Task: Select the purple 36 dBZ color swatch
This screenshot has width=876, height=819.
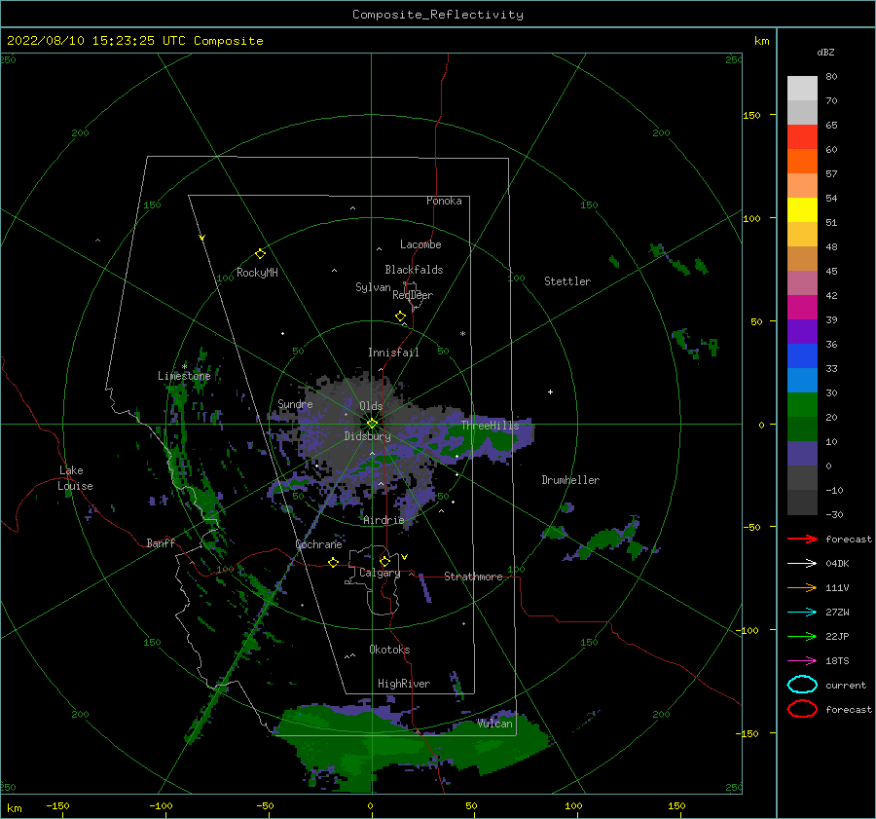Action: click(x=802, y=331)
